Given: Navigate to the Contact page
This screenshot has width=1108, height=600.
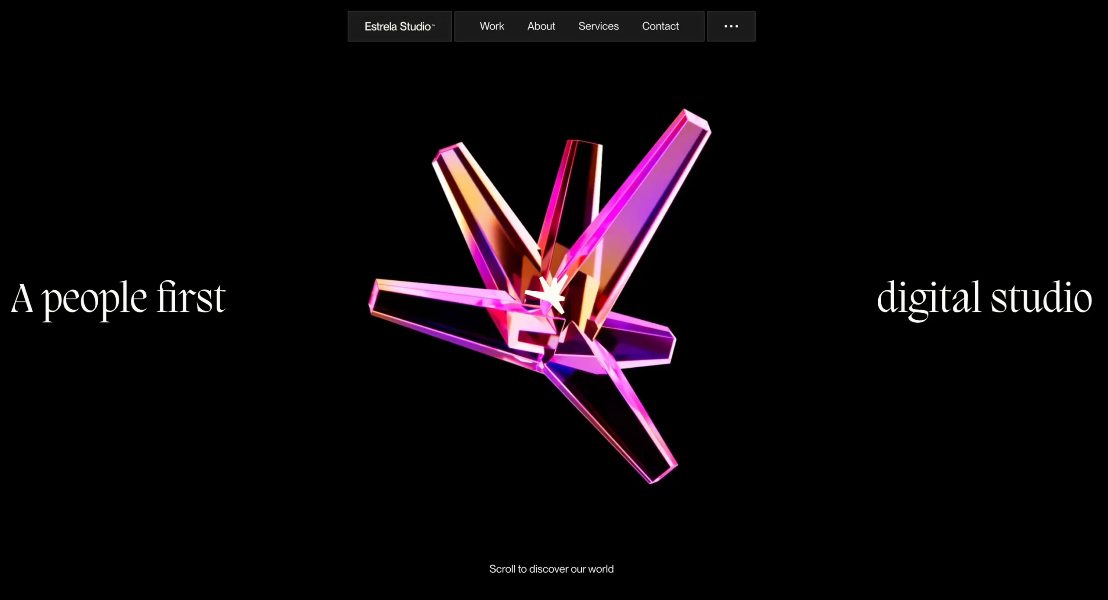Looking at the screenshot, I should pyautogui.click(x=660, y=26).
